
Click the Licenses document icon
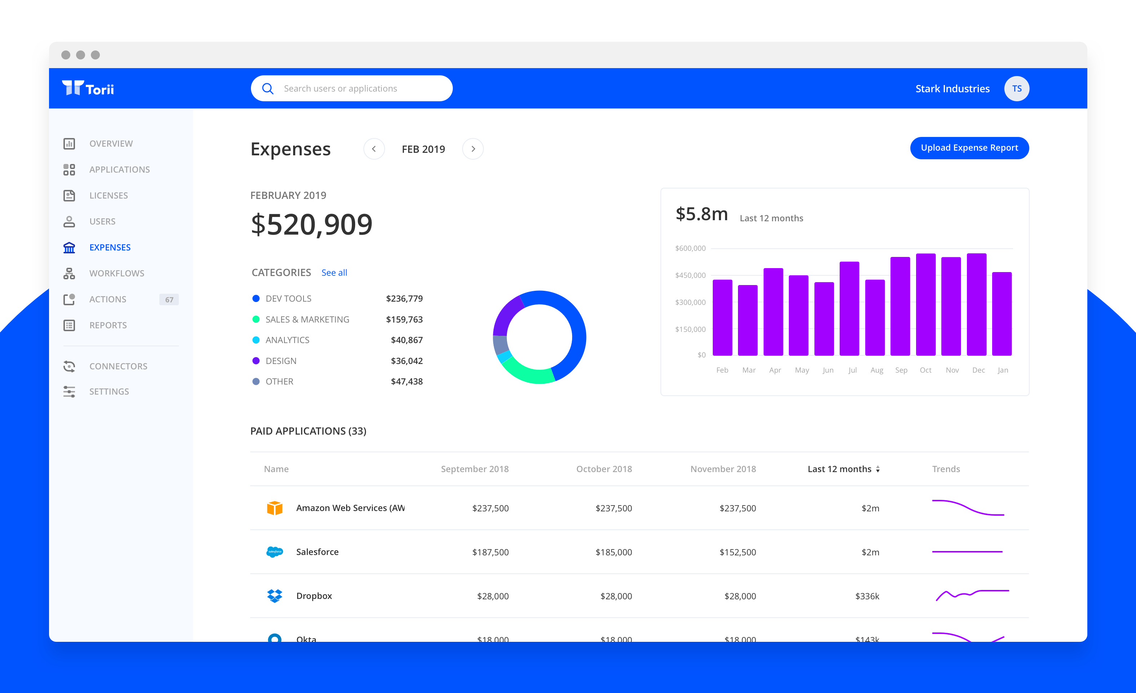[x=69, y=195]
